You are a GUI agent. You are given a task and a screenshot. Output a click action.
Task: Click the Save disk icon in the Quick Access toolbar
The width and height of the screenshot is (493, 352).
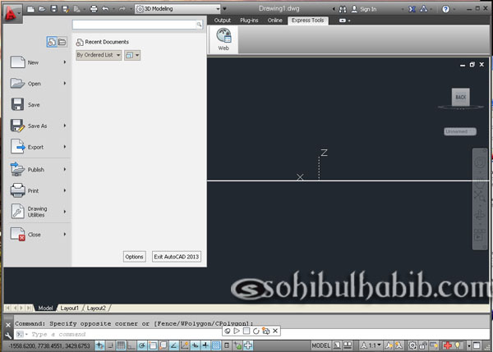[x=53, y=9]
